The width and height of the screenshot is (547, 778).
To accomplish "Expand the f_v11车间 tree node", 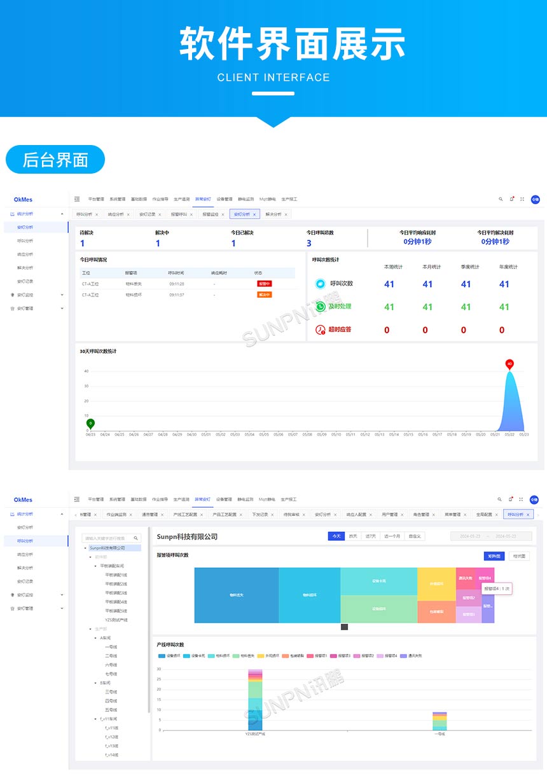I will (x=95, y=719).
